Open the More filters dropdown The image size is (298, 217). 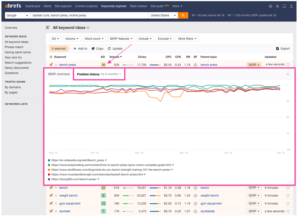tap(187, 39)
